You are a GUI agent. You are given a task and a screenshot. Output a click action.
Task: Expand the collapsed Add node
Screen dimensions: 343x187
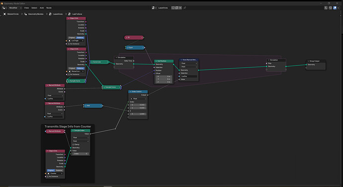point(86,106)
